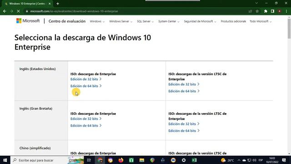Open the weather widget showing 26°C
Image resolution: width=291 pixels, height=164 pixels.
coord(227,160)
